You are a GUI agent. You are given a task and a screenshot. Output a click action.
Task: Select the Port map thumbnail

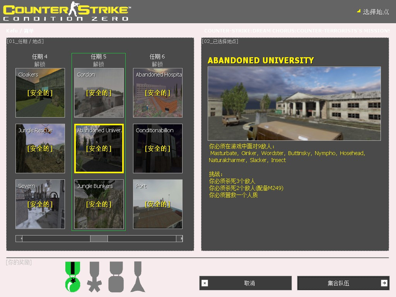click(x=158, y=204)
